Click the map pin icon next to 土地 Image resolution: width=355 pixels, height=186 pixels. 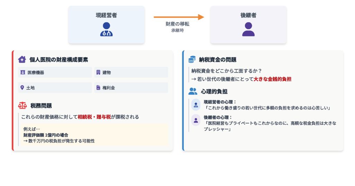(x=23, y=88)
